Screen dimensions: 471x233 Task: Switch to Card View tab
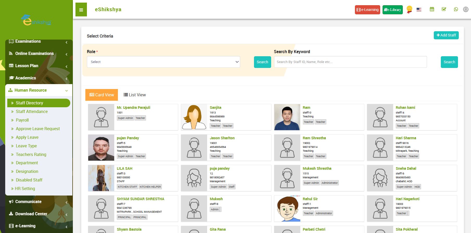tap(101, 95)
